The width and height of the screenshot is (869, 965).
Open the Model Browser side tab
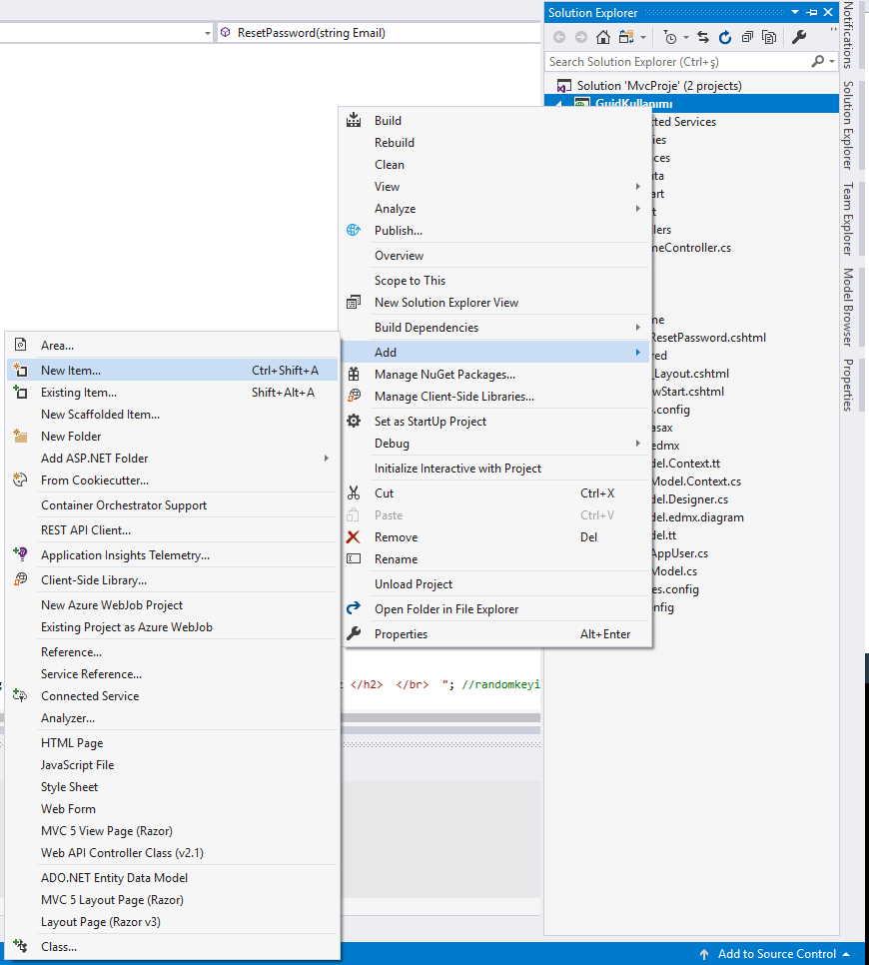848,307
